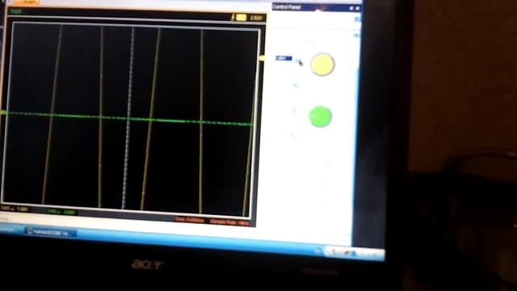Click the orange sample rate readout below the graph
The width and height of the screenshot is (517, 291).
(229, 222)
